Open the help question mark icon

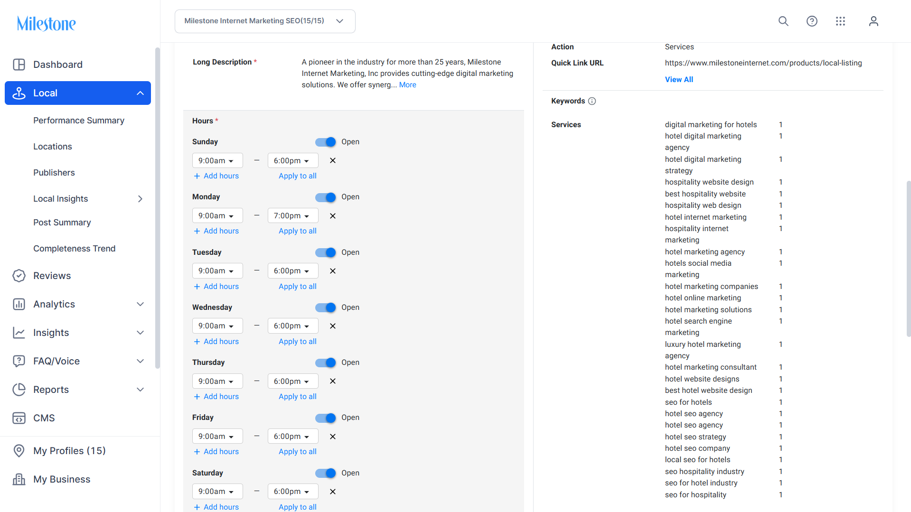tap(812, 21)
